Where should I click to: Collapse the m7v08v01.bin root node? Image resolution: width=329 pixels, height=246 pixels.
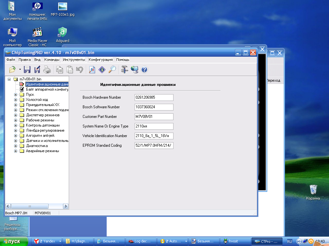point(9,79)
